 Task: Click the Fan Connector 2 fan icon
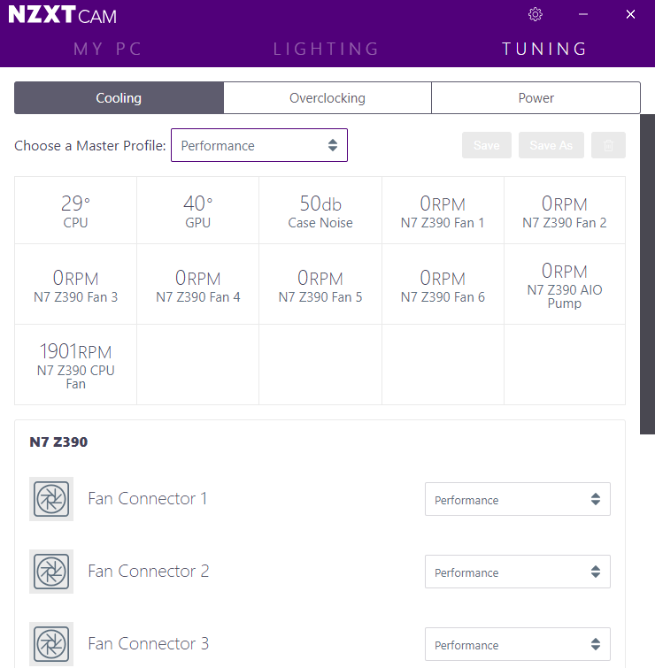[51, 572]
